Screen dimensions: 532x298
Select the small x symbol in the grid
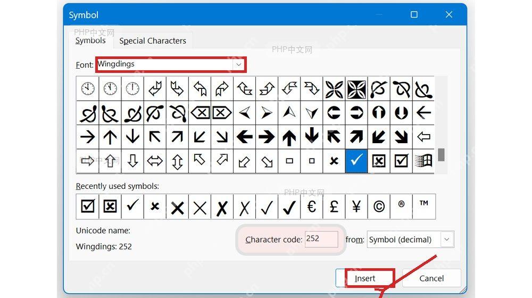tap(334, 161)
